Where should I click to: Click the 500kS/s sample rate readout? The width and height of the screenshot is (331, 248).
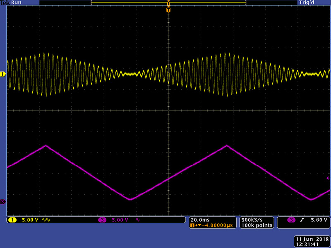(252, 219)
